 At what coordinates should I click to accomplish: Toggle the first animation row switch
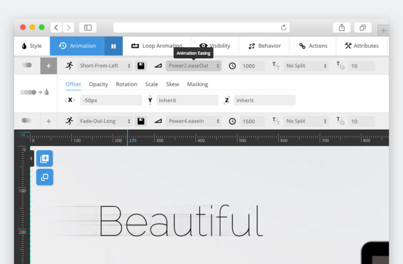click(26, 66)
